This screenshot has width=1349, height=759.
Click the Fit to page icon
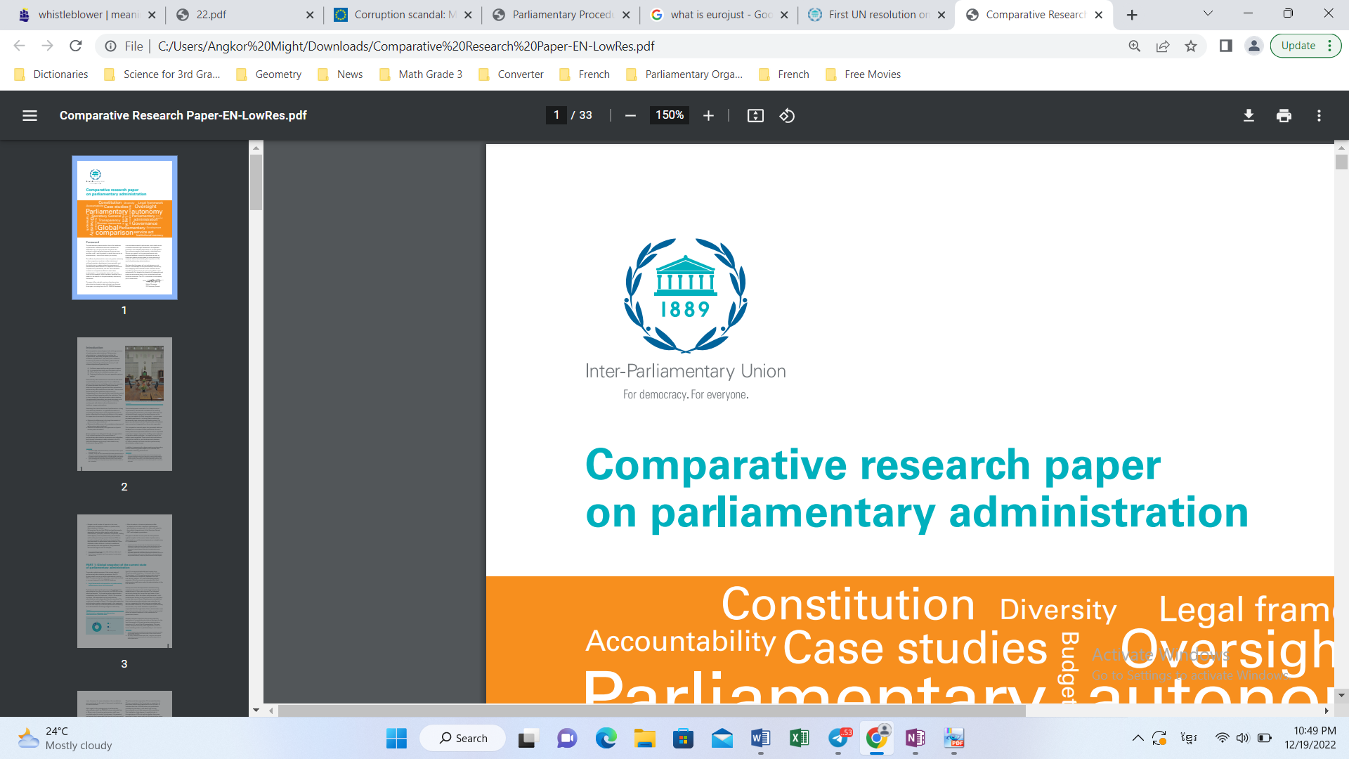755,115
